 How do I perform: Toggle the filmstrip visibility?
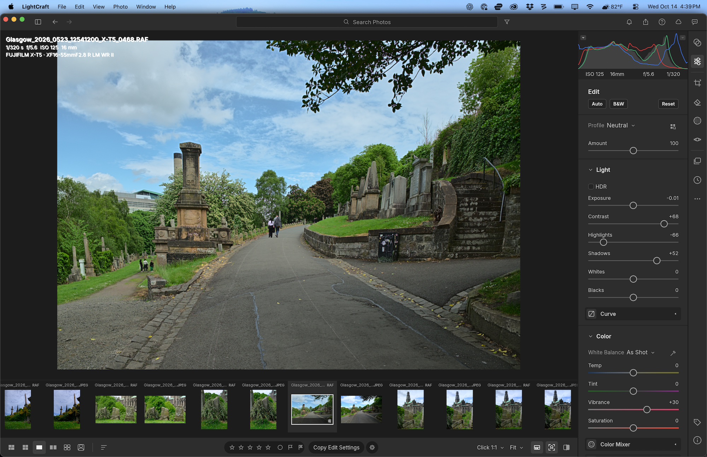537,447
